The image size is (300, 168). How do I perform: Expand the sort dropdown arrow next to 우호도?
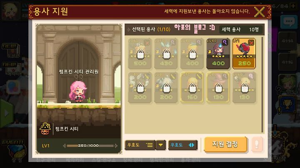tap(160, 145)
